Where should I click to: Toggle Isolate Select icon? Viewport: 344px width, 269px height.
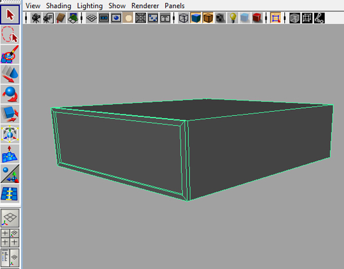[x=276, y=18]
